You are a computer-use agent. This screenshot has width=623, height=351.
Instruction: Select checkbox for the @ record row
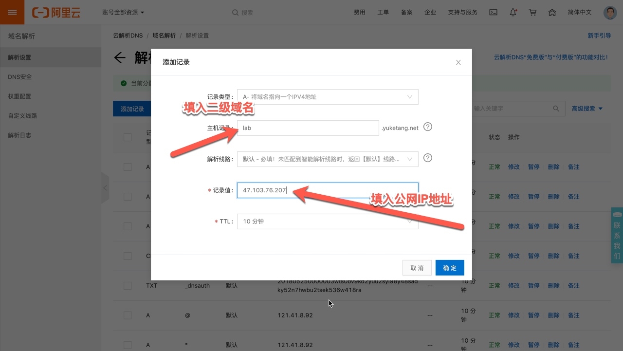point(128,315)
